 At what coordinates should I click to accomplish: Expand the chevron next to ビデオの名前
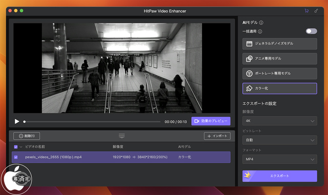(x=21, y=147)
